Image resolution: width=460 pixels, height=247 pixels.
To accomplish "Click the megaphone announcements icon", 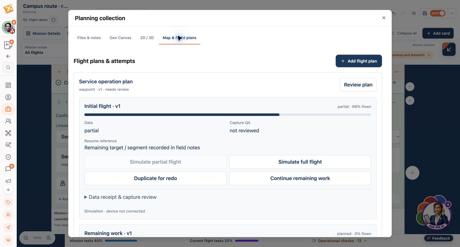I will click(x=8, y=181).
